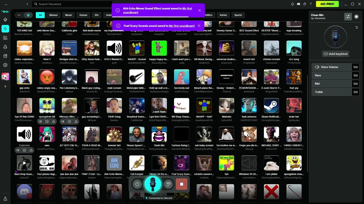The width and height of the screenshot is (364, 204).
Task: Toggle voice changer power button
Action: click(x=137, y=184)
